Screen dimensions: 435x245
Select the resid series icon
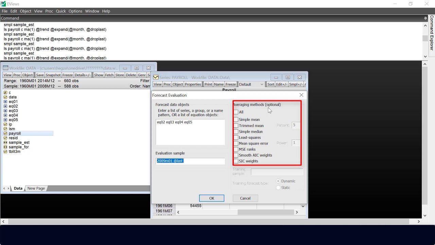pos(5,138)
